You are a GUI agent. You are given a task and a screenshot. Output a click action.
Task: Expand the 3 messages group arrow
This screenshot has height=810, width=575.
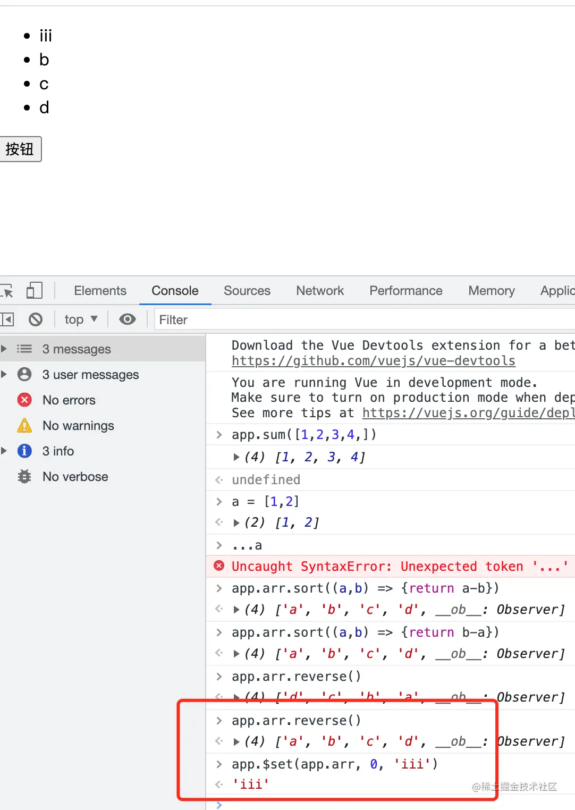tap(4, 349)
